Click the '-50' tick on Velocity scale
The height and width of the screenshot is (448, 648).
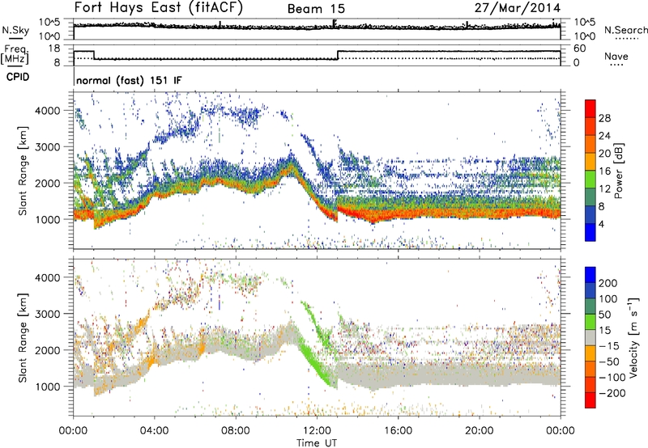[x=609, y=361]
